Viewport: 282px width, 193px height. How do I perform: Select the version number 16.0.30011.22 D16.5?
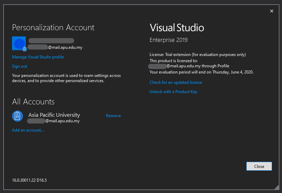[x=29, y=180]
